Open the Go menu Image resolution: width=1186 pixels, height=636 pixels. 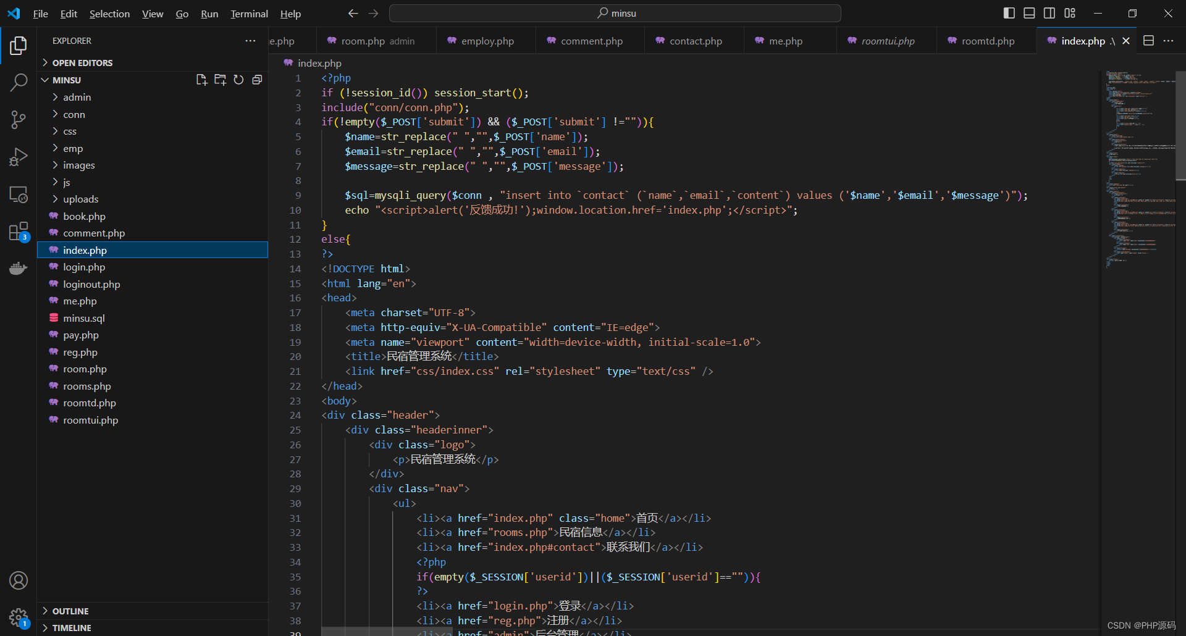pos(182,14)
